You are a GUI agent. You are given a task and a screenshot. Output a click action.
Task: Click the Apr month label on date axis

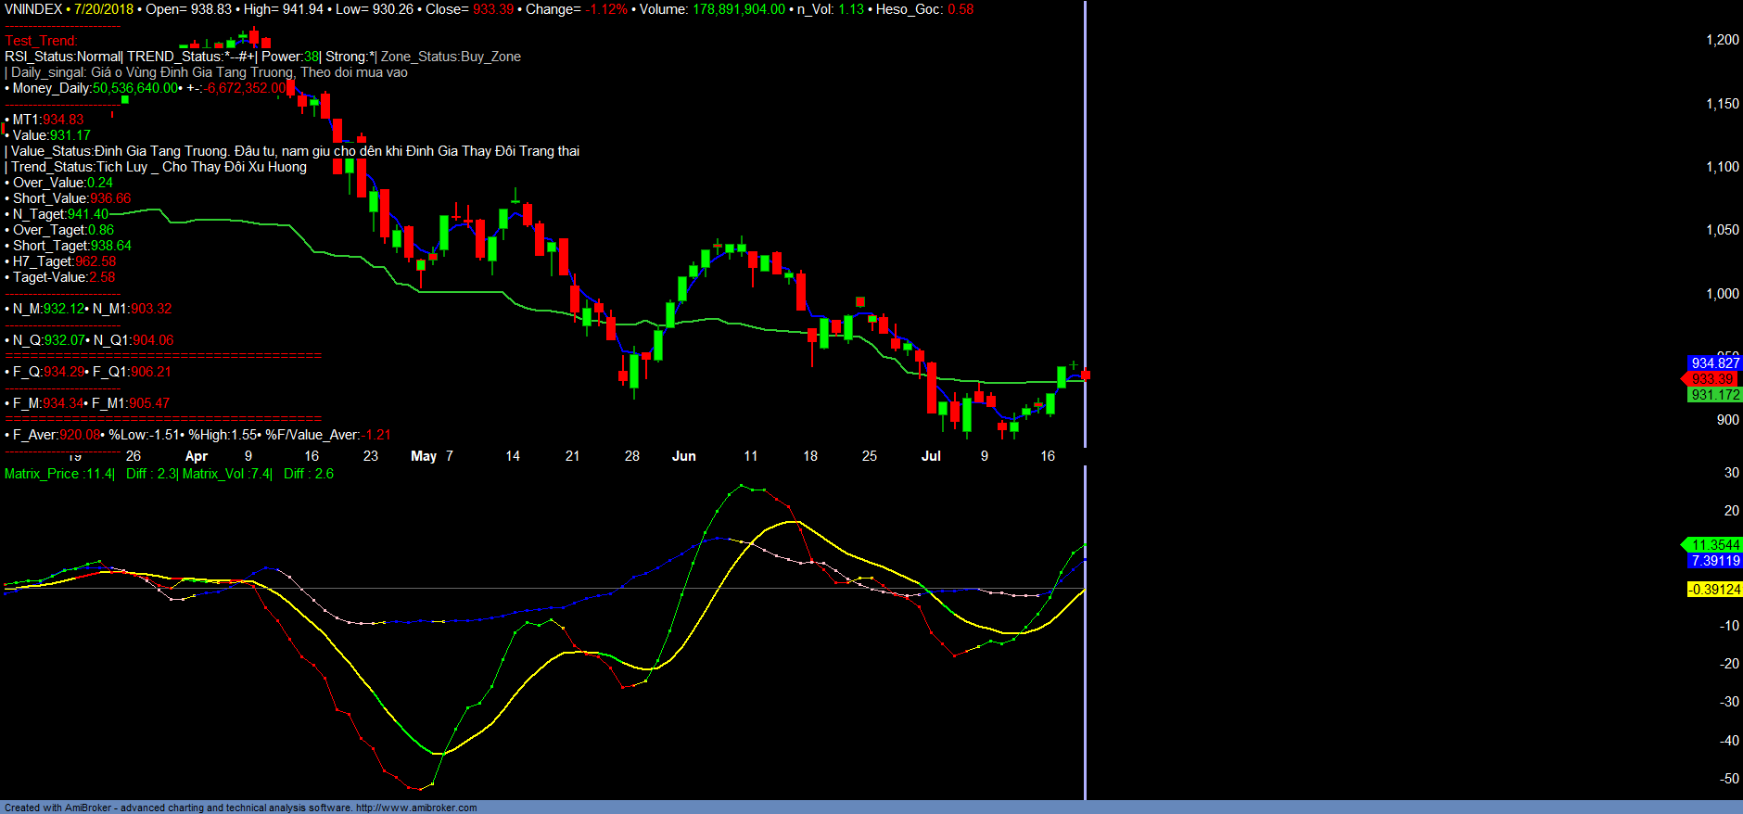pyautogui.click(x=197, y=456)
